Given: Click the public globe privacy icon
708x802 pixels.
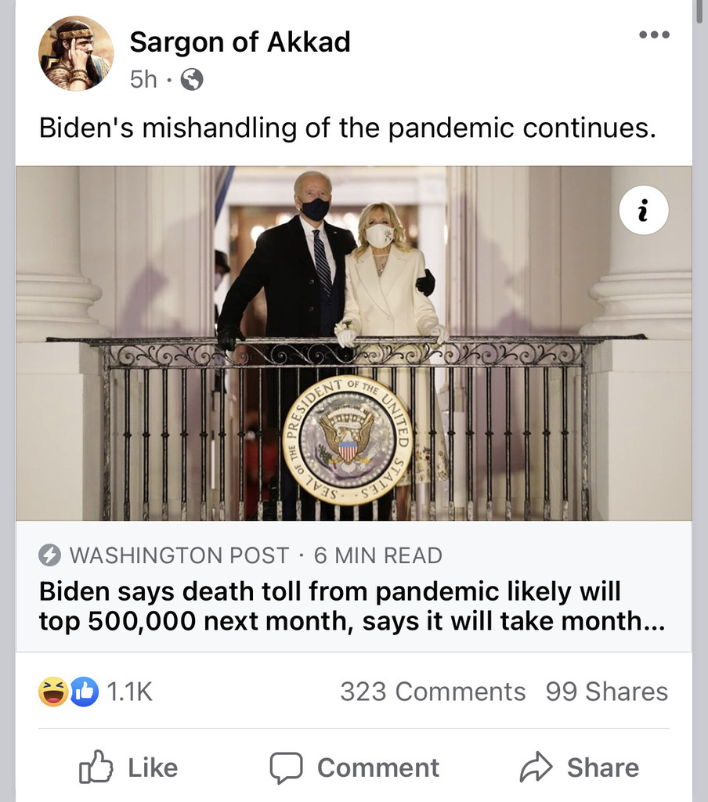Looking at the screenshot, I should click(192, 80).
